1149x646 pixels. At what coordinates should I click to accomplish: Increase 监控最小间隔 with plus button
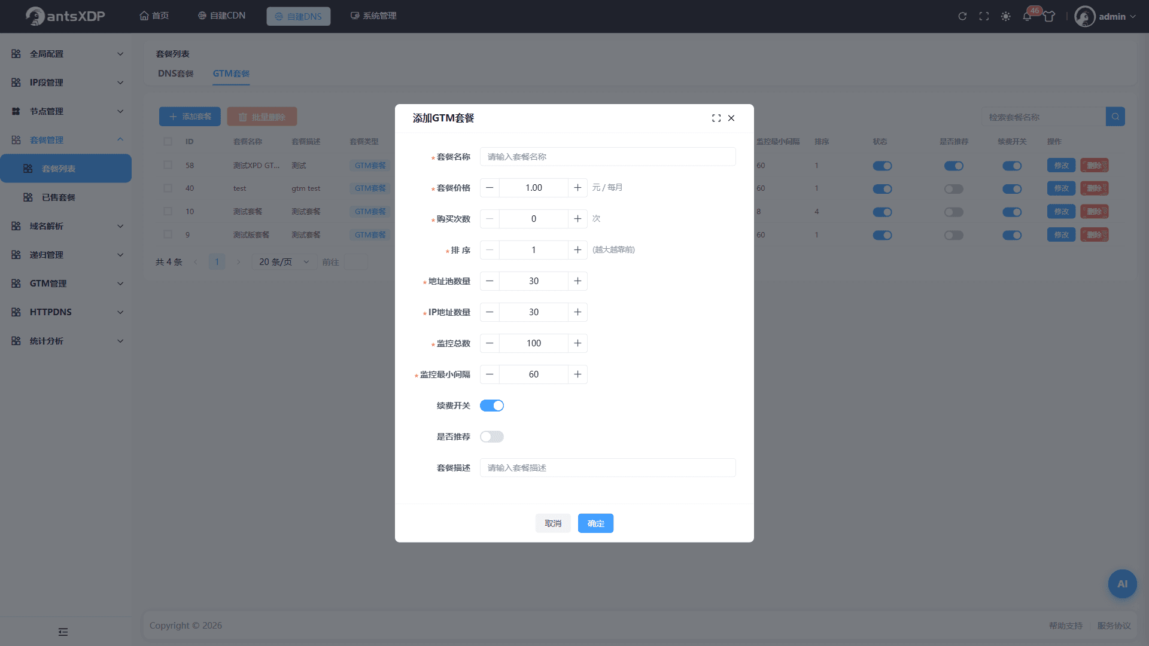coord(577,374)
